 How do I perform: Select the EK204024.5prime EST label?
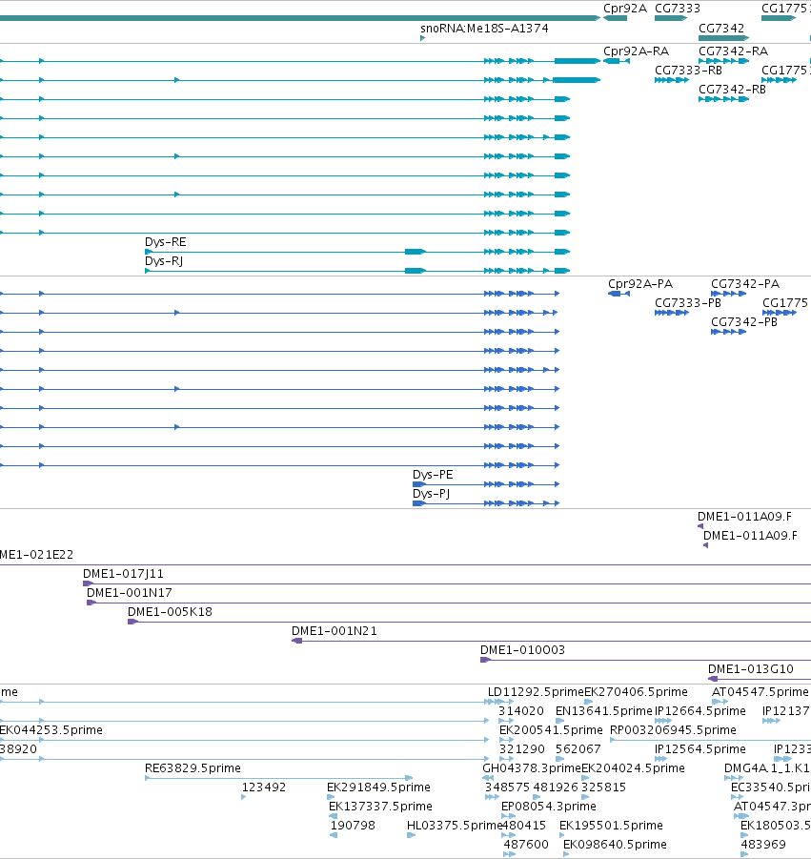tap(633, 768)
